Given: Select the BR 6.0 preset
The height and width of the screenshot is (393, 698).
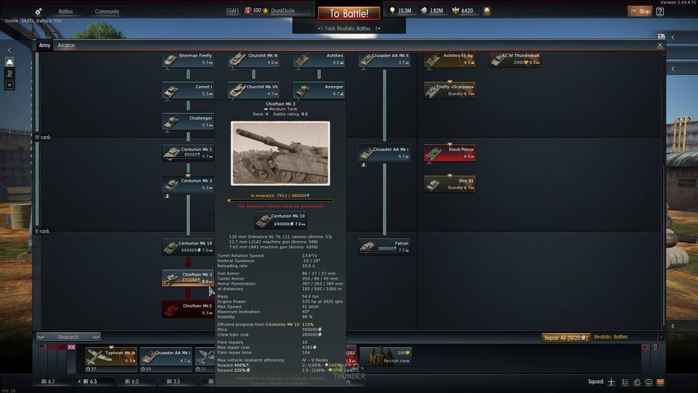Looking at the screenshot, I should (136, 381).
